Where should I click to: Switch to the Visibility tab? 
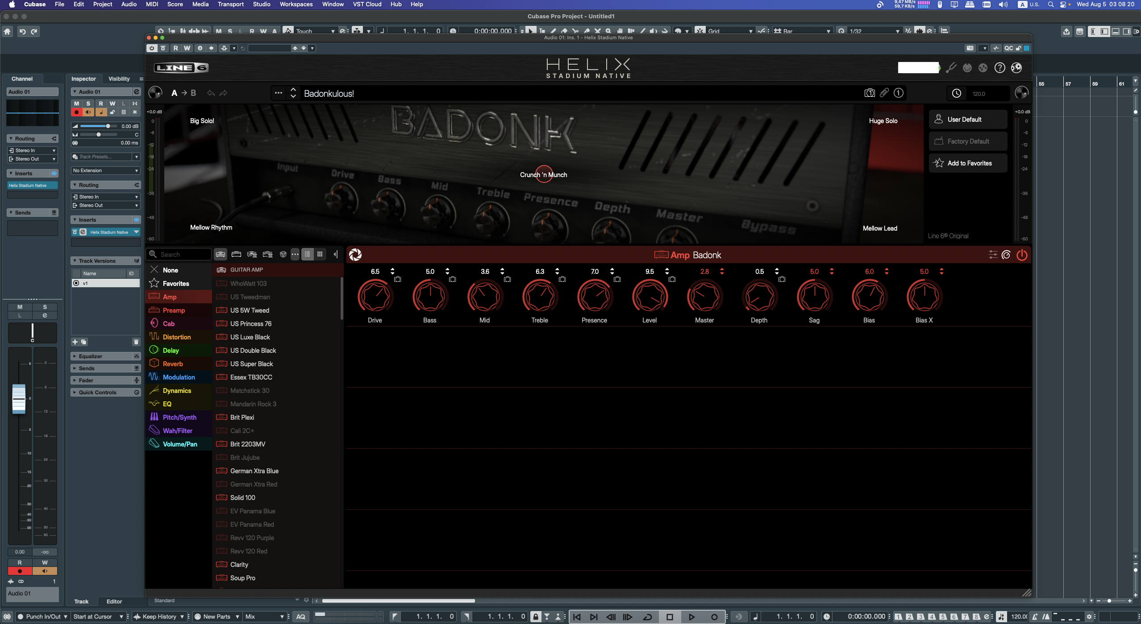pyautogui.click(x=119, y=79)
